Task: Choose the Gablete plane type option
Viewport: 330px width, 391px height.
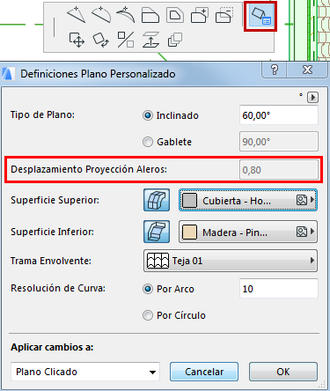Action: (x=148, y=142)
